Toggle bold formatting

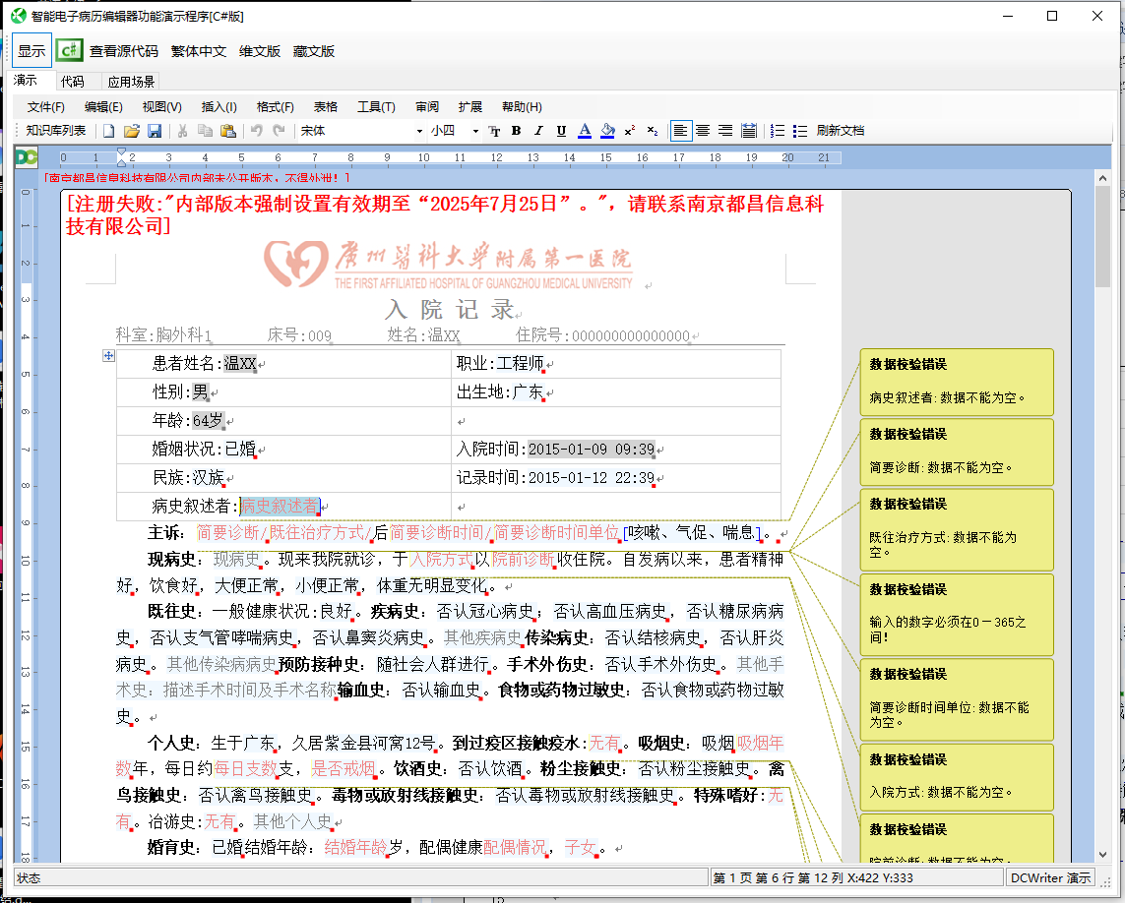pyautogui.click(x=516, y=131)
